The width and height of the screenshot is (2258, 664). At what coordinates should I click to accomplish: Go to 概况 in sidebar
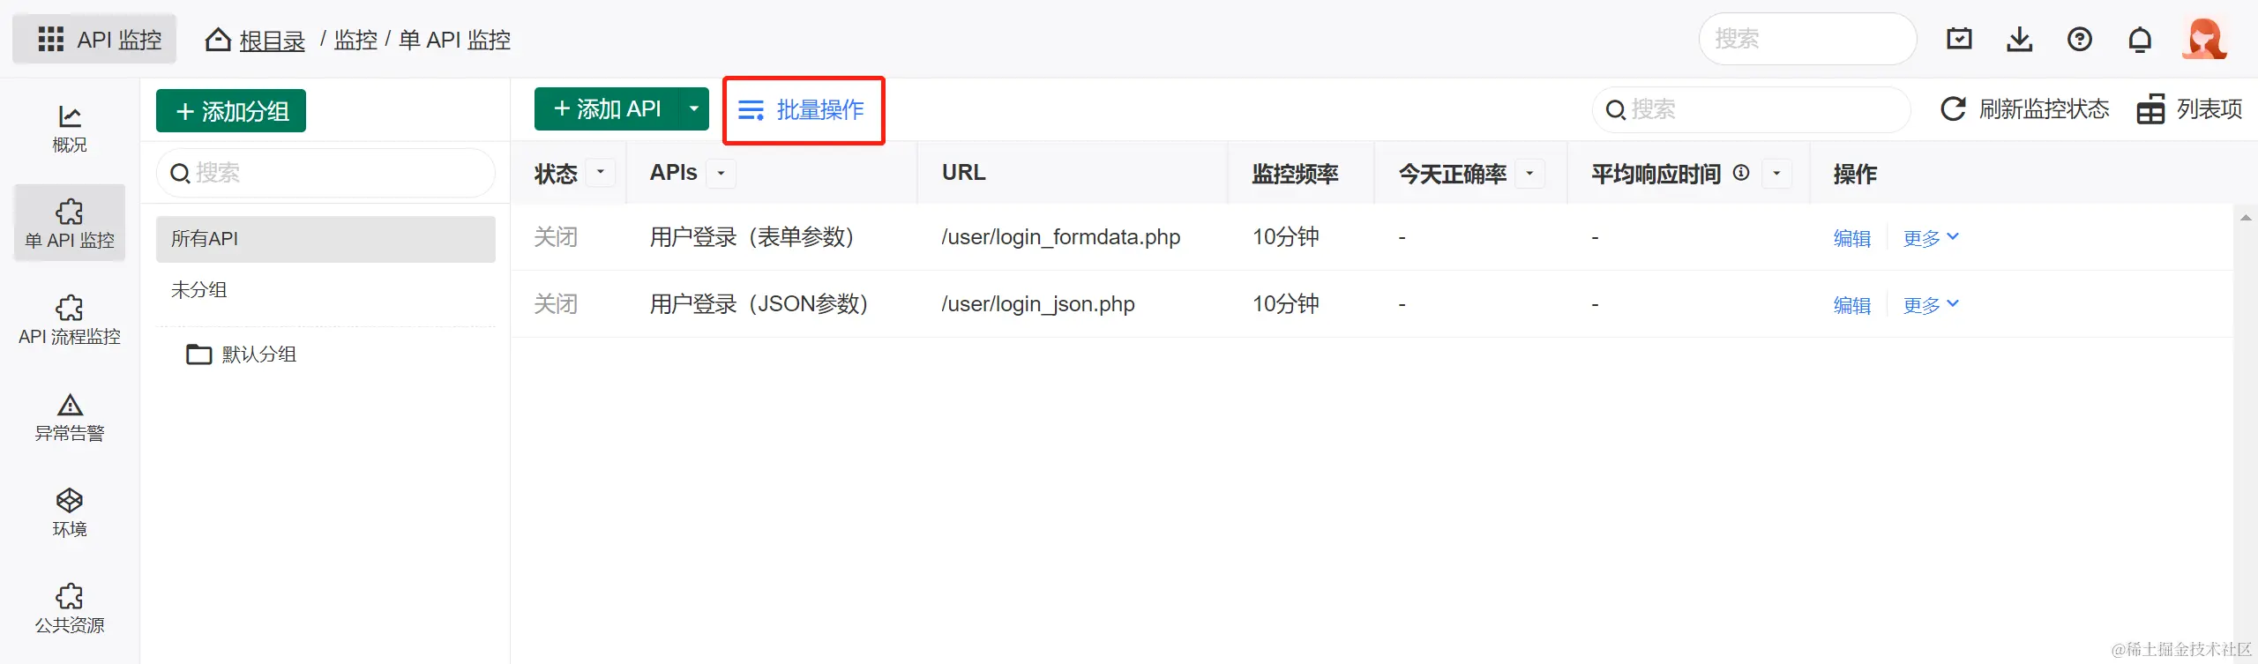[x=70, y=129]
